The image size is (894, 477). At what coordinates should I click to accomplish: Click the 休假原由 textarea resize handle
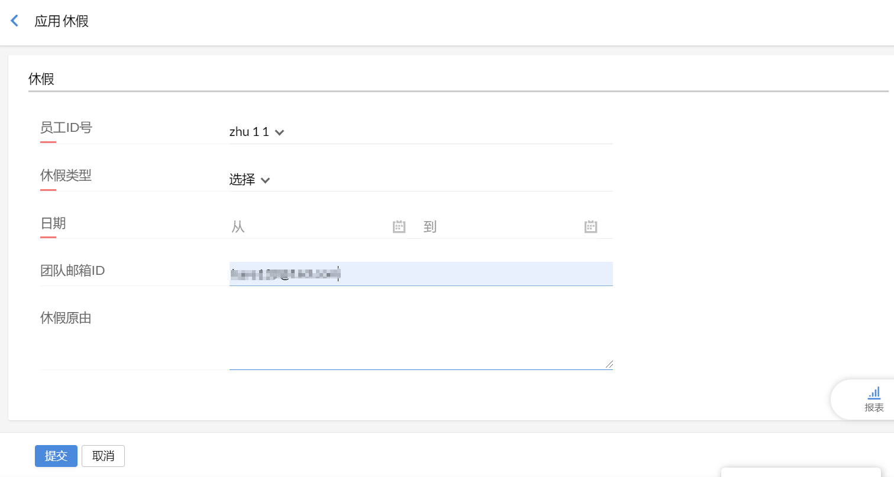point(609,365)
